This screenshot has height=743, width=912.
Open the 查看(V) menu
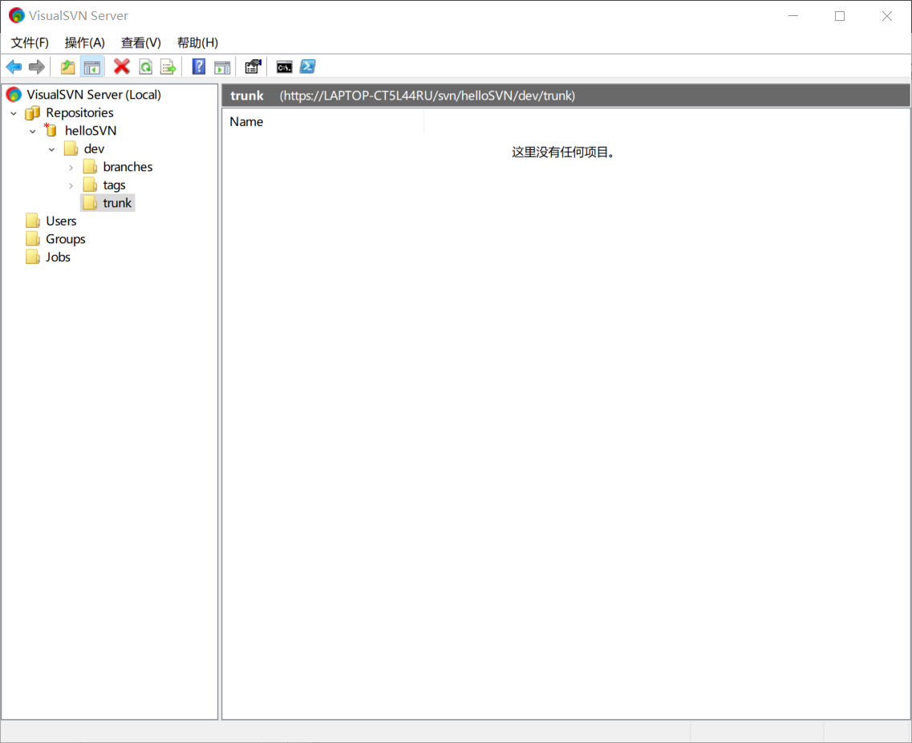point(140,43)
